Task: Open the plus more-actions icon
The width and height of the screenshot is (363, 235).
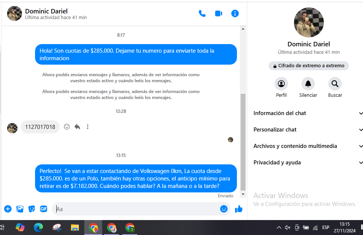Action: click(x=8, y=209)
